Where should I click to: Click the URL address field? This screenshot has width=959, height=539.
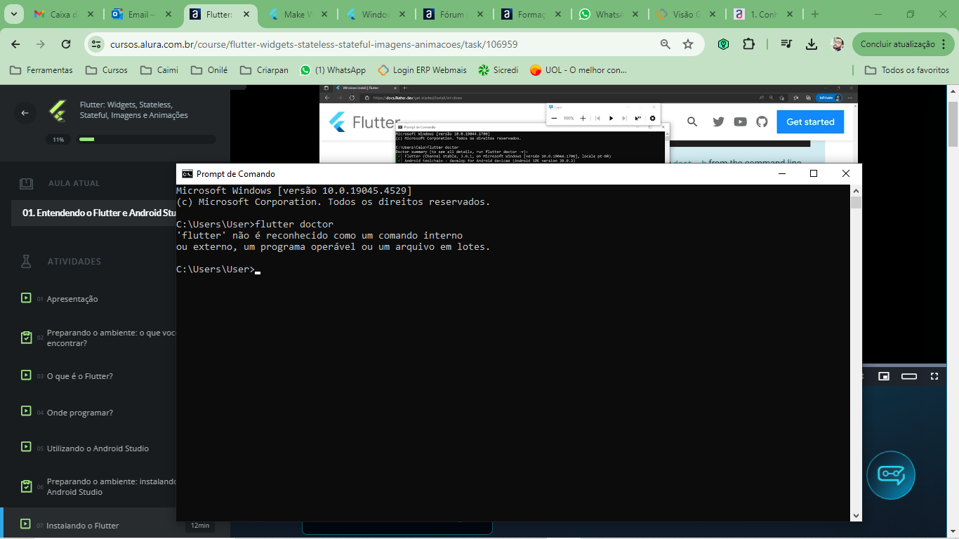[x=379, y=44]
